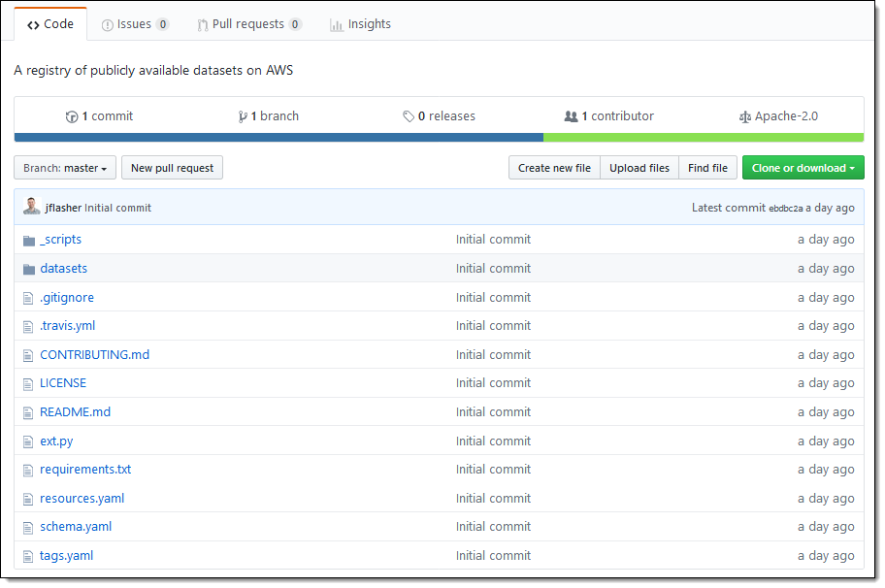The width and height of the screenshot is (885, 588).
Task: Click the releases tag icon
Action: coord(409,116)
